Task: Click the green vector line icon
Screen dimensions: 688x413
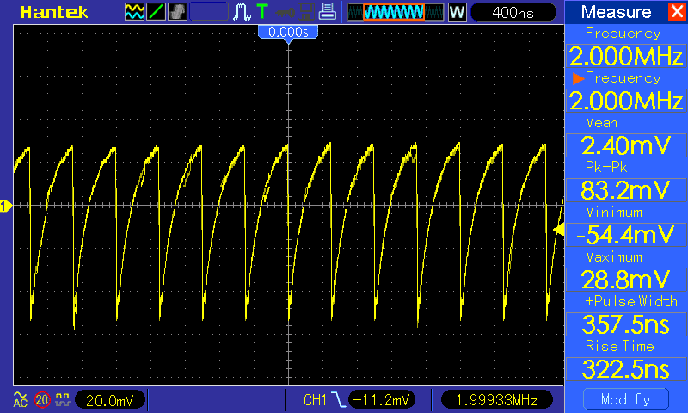Action: pos(157,12)
